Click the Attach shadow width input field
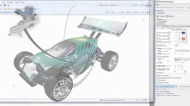 tap(178, 69)
